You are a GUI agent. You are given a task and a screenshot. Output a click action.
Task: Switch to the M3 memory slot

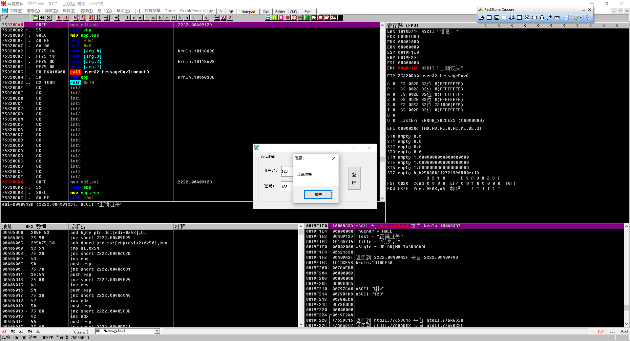pyautogui.click(x=21, y=331)
